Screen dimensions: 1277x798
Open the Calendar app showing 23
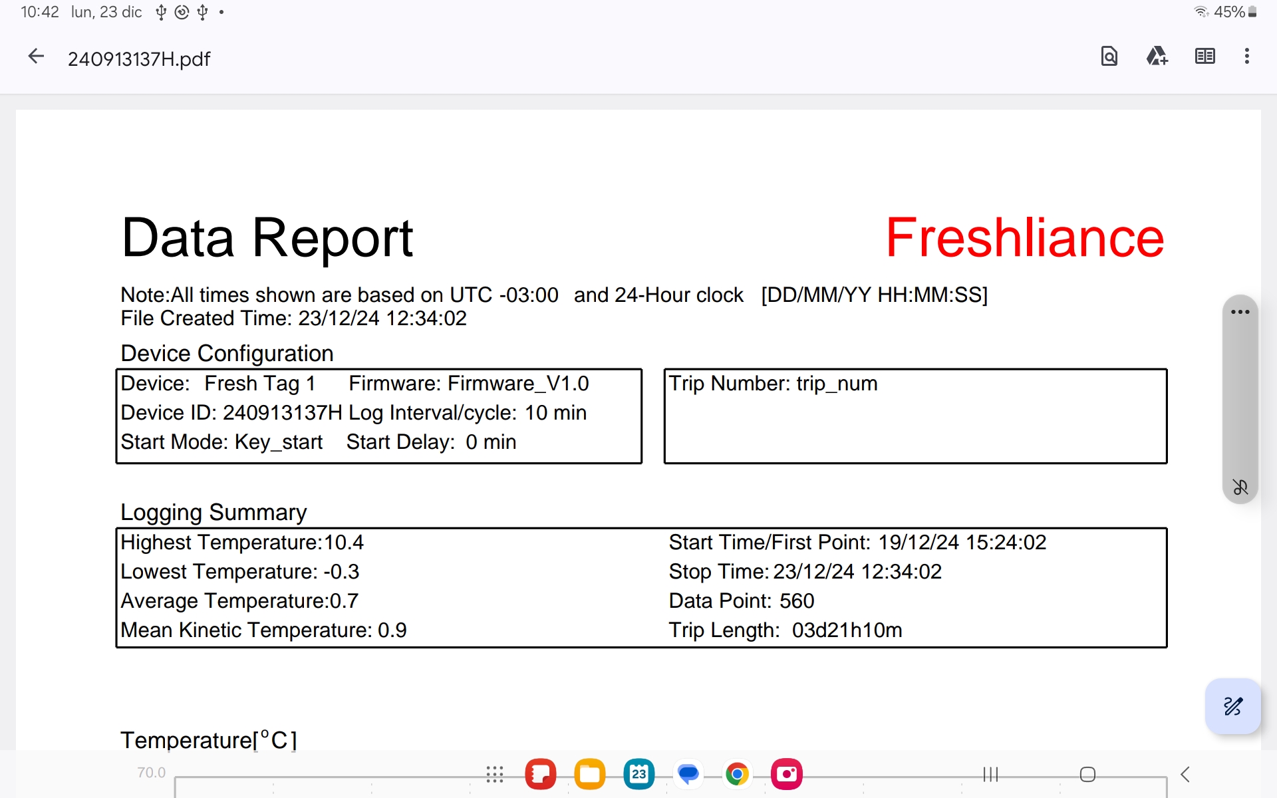coord(639,774)
